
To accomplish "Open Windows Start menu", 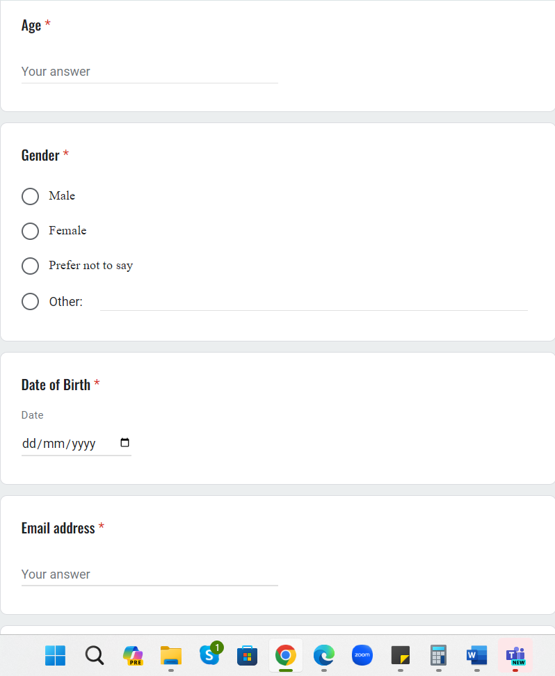I will click(x=56, y=655).
